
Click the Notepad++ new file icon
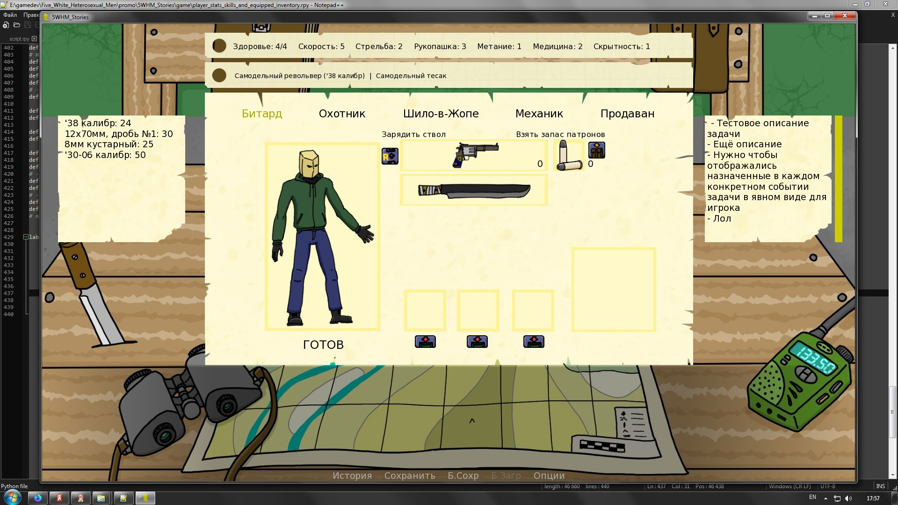click(x=6, y=25)
